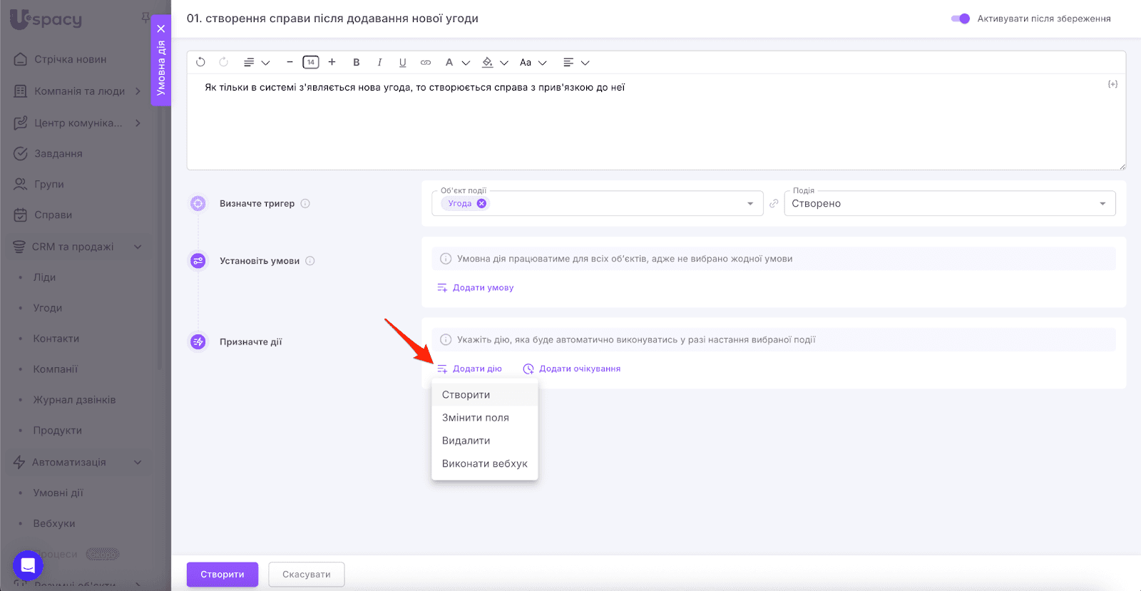Remove the Угода tag from object field
Screen dimensions: 1141x591
pyautogui.click(x=481, y=204)
